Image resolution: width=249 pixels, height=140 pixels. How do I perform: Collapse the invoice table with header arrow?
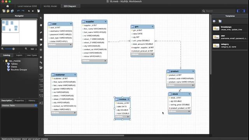[128, 100]
